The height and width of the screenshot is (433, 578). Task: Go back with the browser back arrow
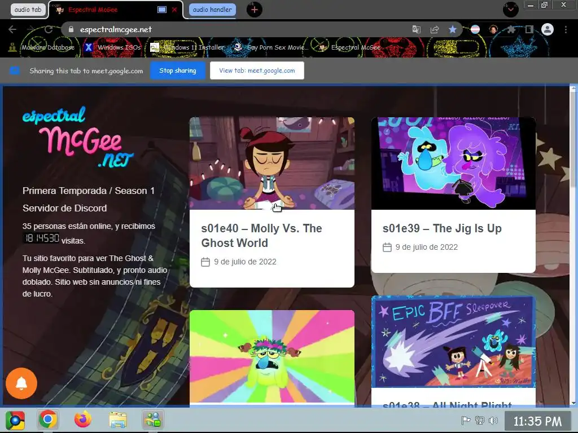12,29
